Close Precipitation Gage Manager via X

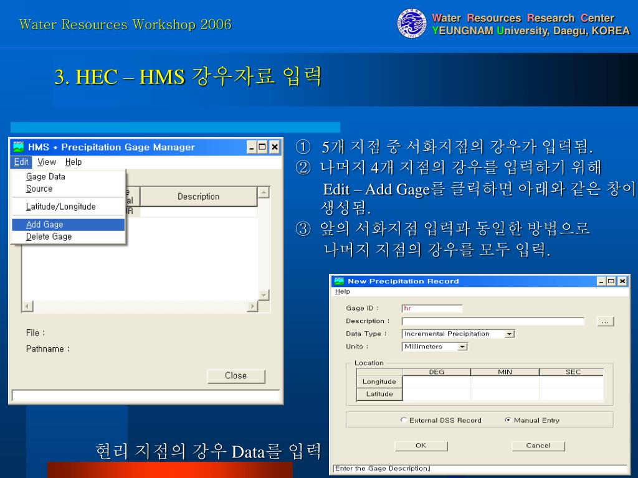pyautogui.click(x=275, y=147)
